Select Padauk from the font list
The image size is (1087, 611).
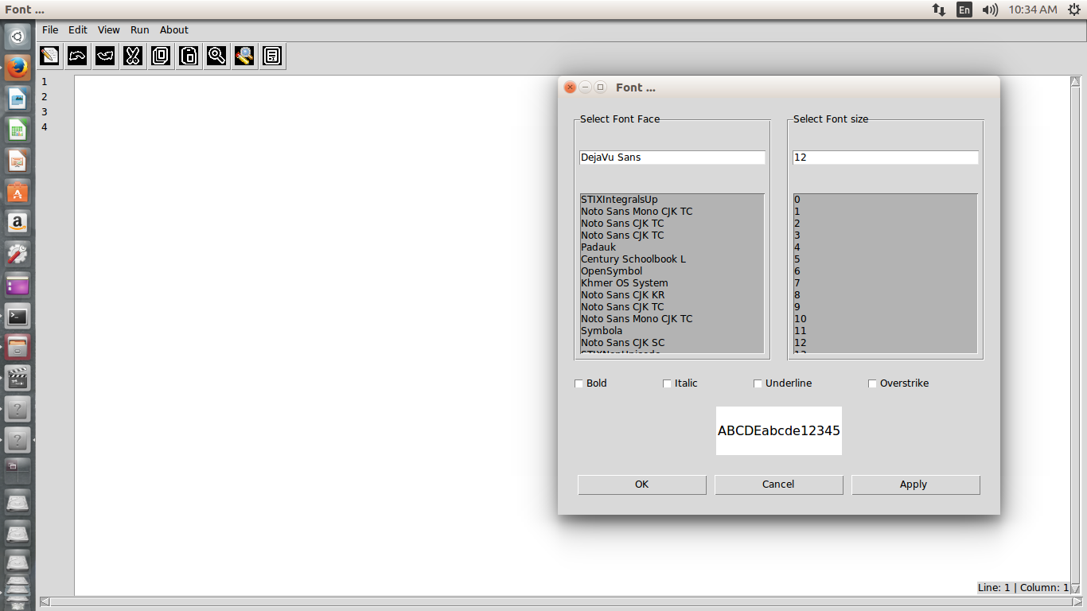click(598, 247)
